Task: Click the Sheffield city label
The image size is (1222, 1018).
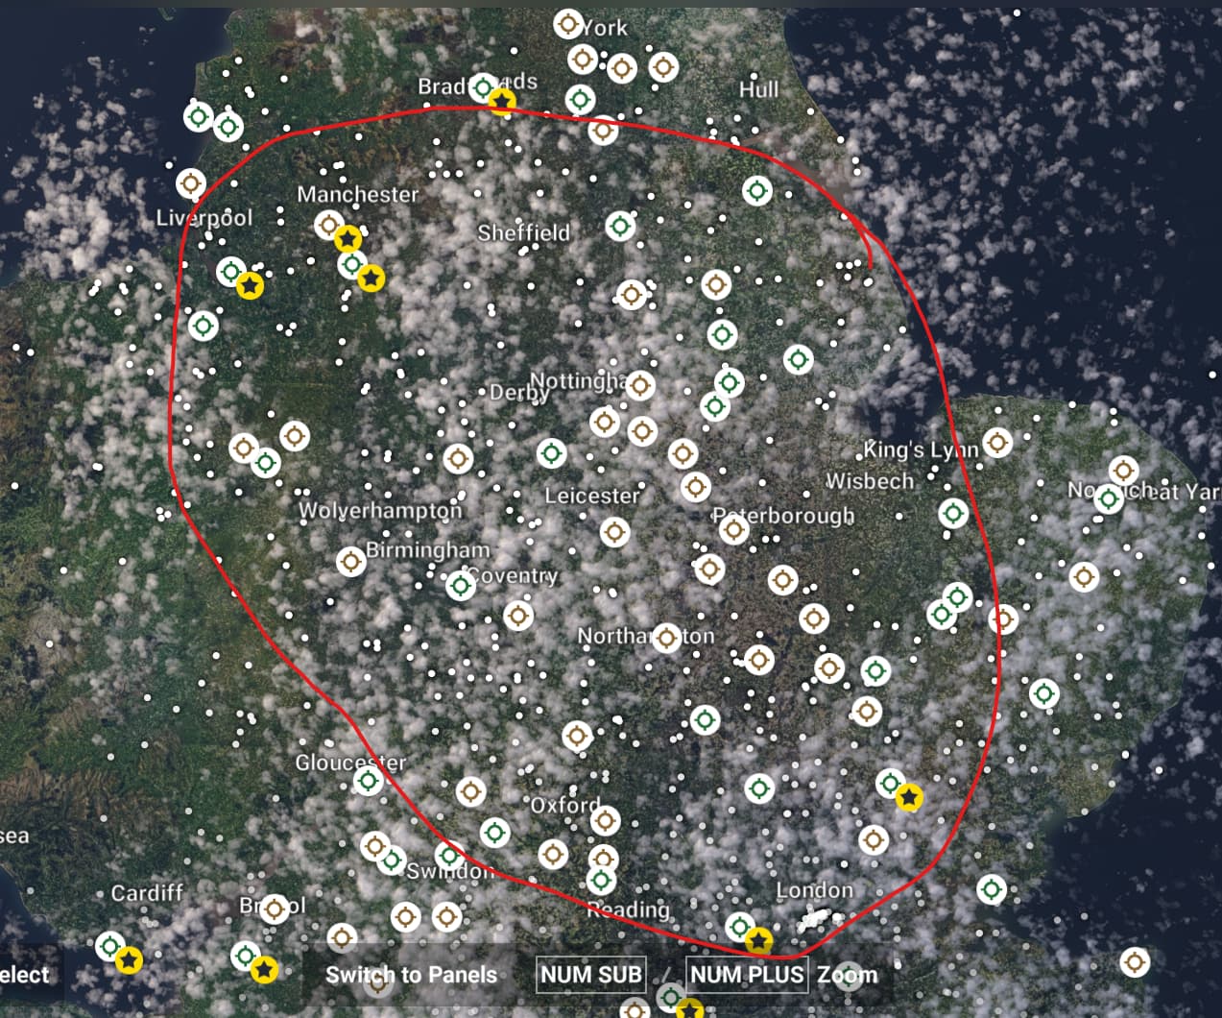Action: [x=524, y=232]
